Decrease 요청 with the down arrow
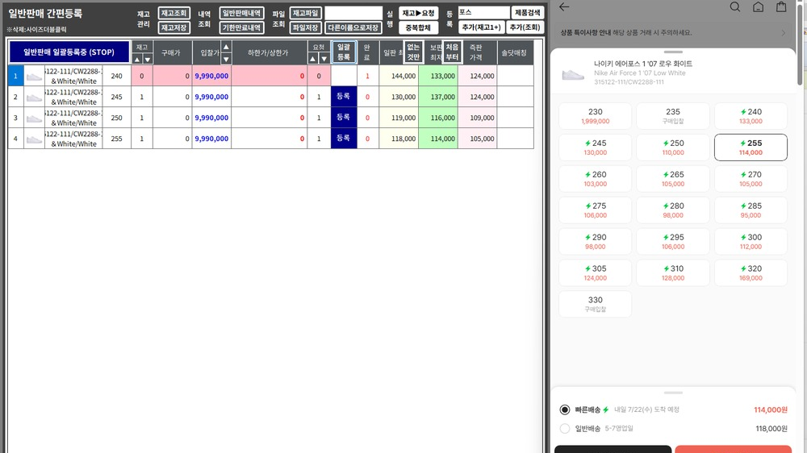 click(324, 59)
